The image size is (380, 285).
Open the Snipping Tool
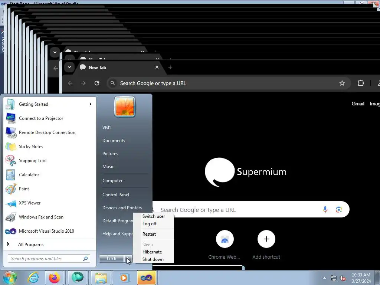(x=50, y=160)
